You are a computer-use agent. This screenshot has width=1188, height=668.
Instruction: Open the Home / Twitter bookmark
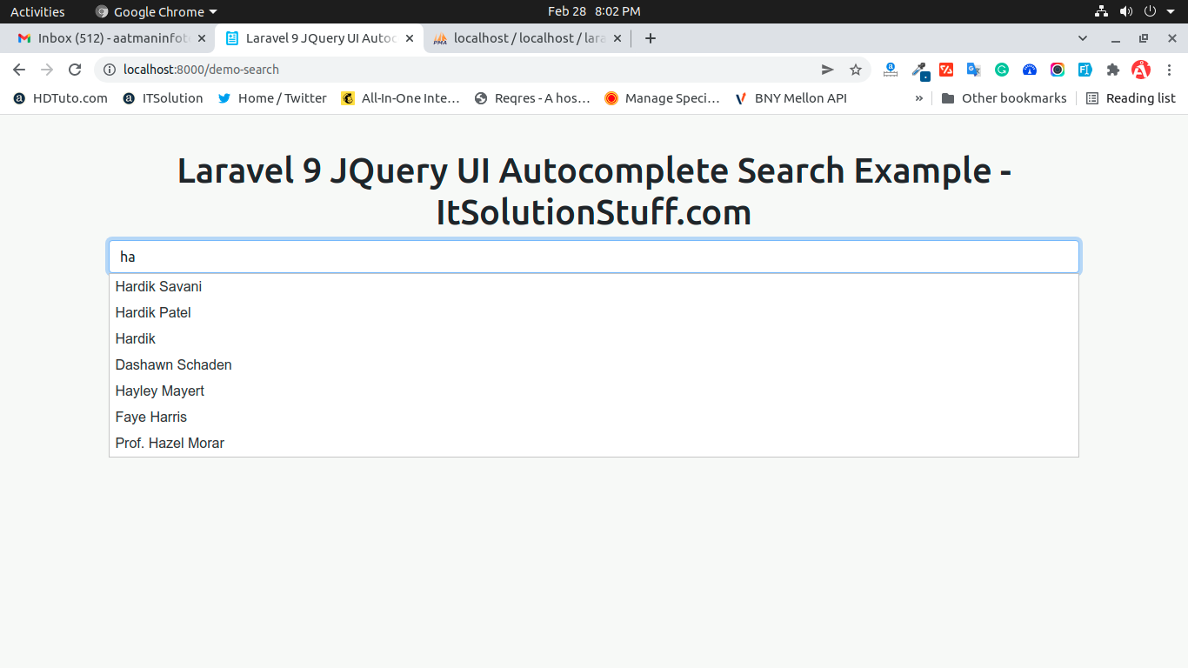point(272,98)
